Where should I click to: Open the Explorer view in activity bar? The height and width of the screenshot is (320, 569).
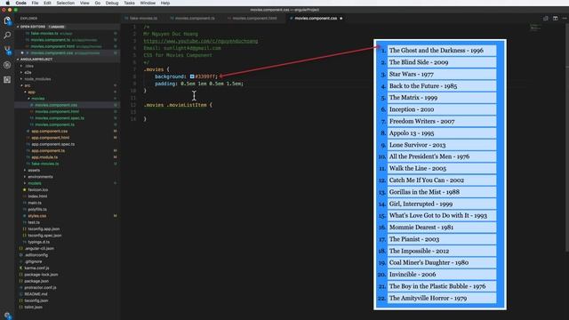coord(7,21)
